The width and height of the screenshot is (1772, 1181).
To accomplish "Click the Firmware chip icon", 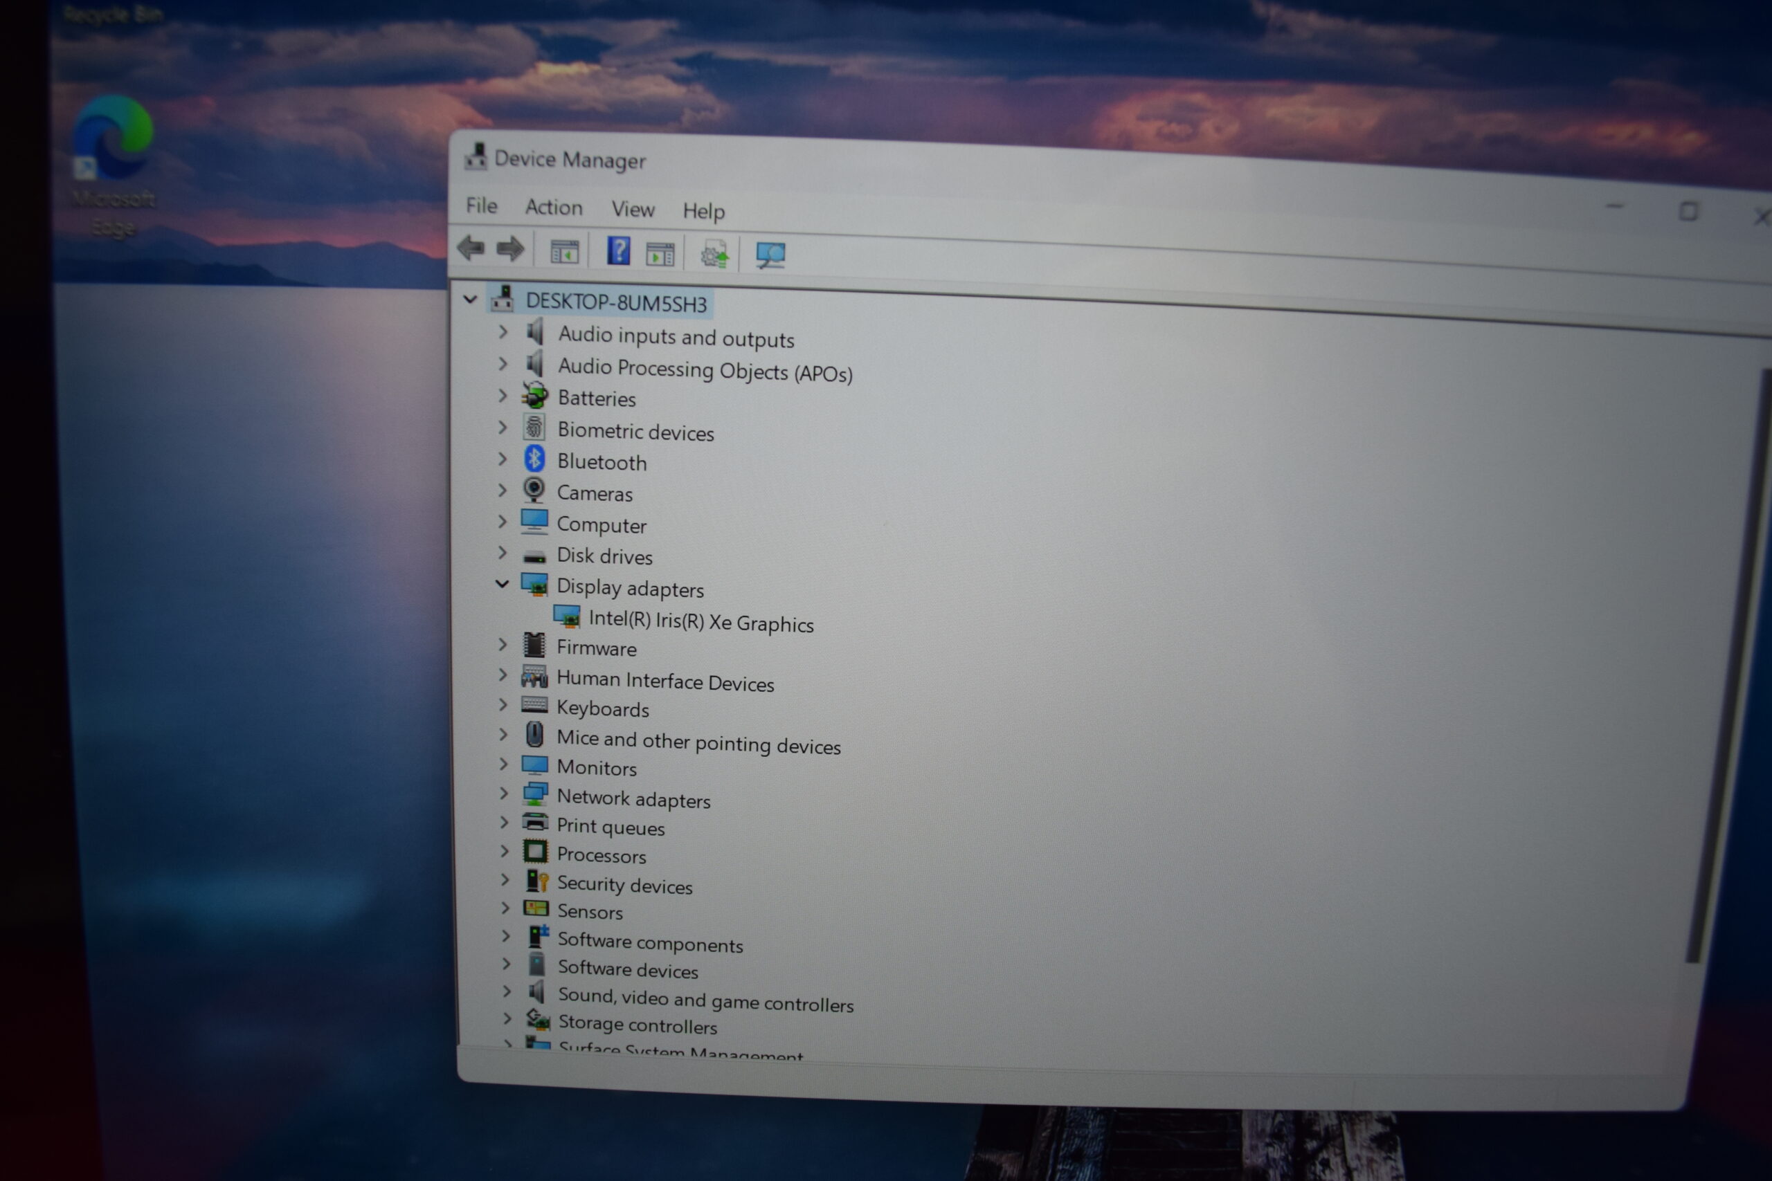I will 534,646.
